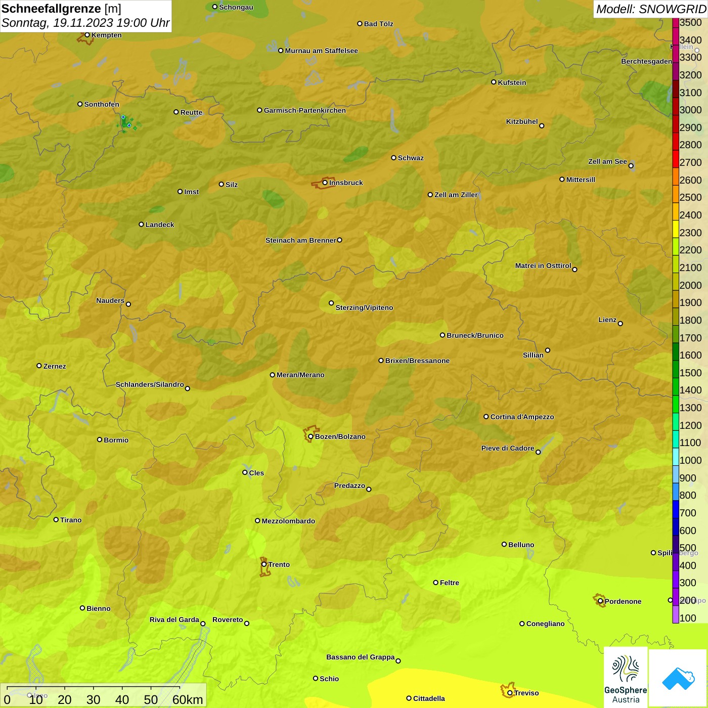Click the Cles location dot
Screen dimensions: 708x708
pos(245,472)
